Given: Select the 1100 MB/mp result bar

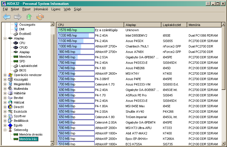Looking at the screenshot, I should (x=76, y=41).
